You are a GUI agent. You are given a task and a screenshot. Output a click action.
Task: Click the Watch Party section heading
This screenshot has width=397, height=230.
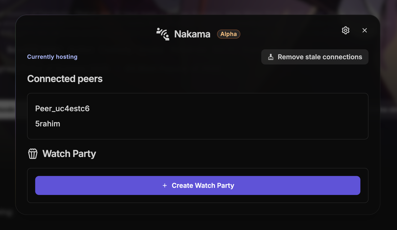pyautogui.click(x=69, y=154)
